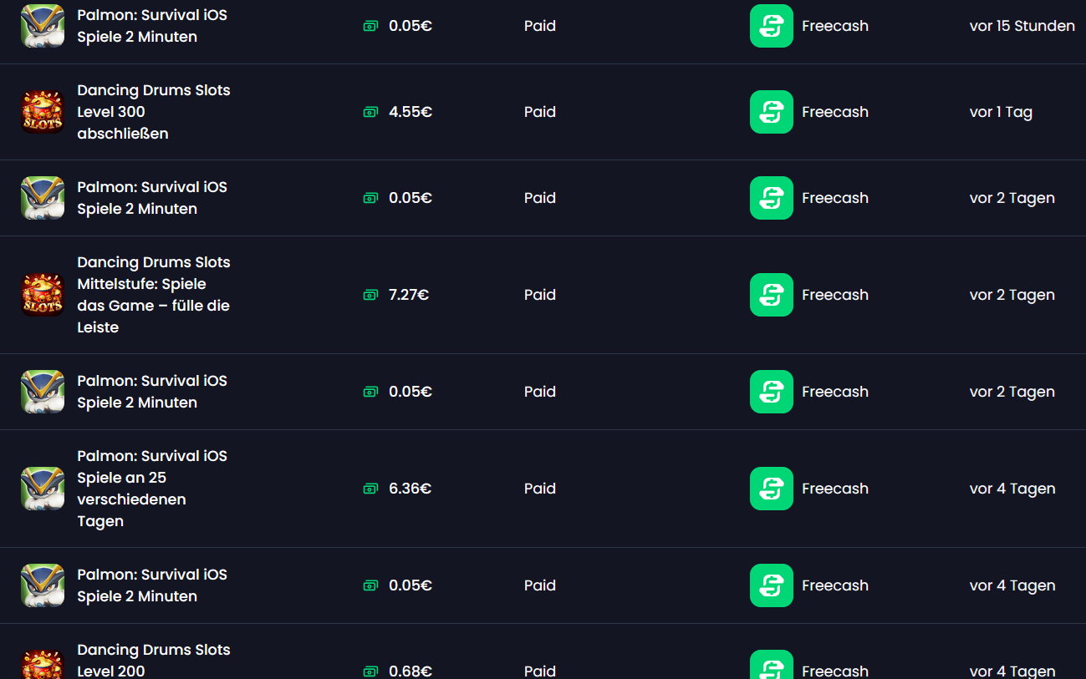The height and width of the screenshot is (679, 1086).
Task: Click Freecash logo in the 0.05€ vor 4 Tagen row
Action: coord(772,585)
